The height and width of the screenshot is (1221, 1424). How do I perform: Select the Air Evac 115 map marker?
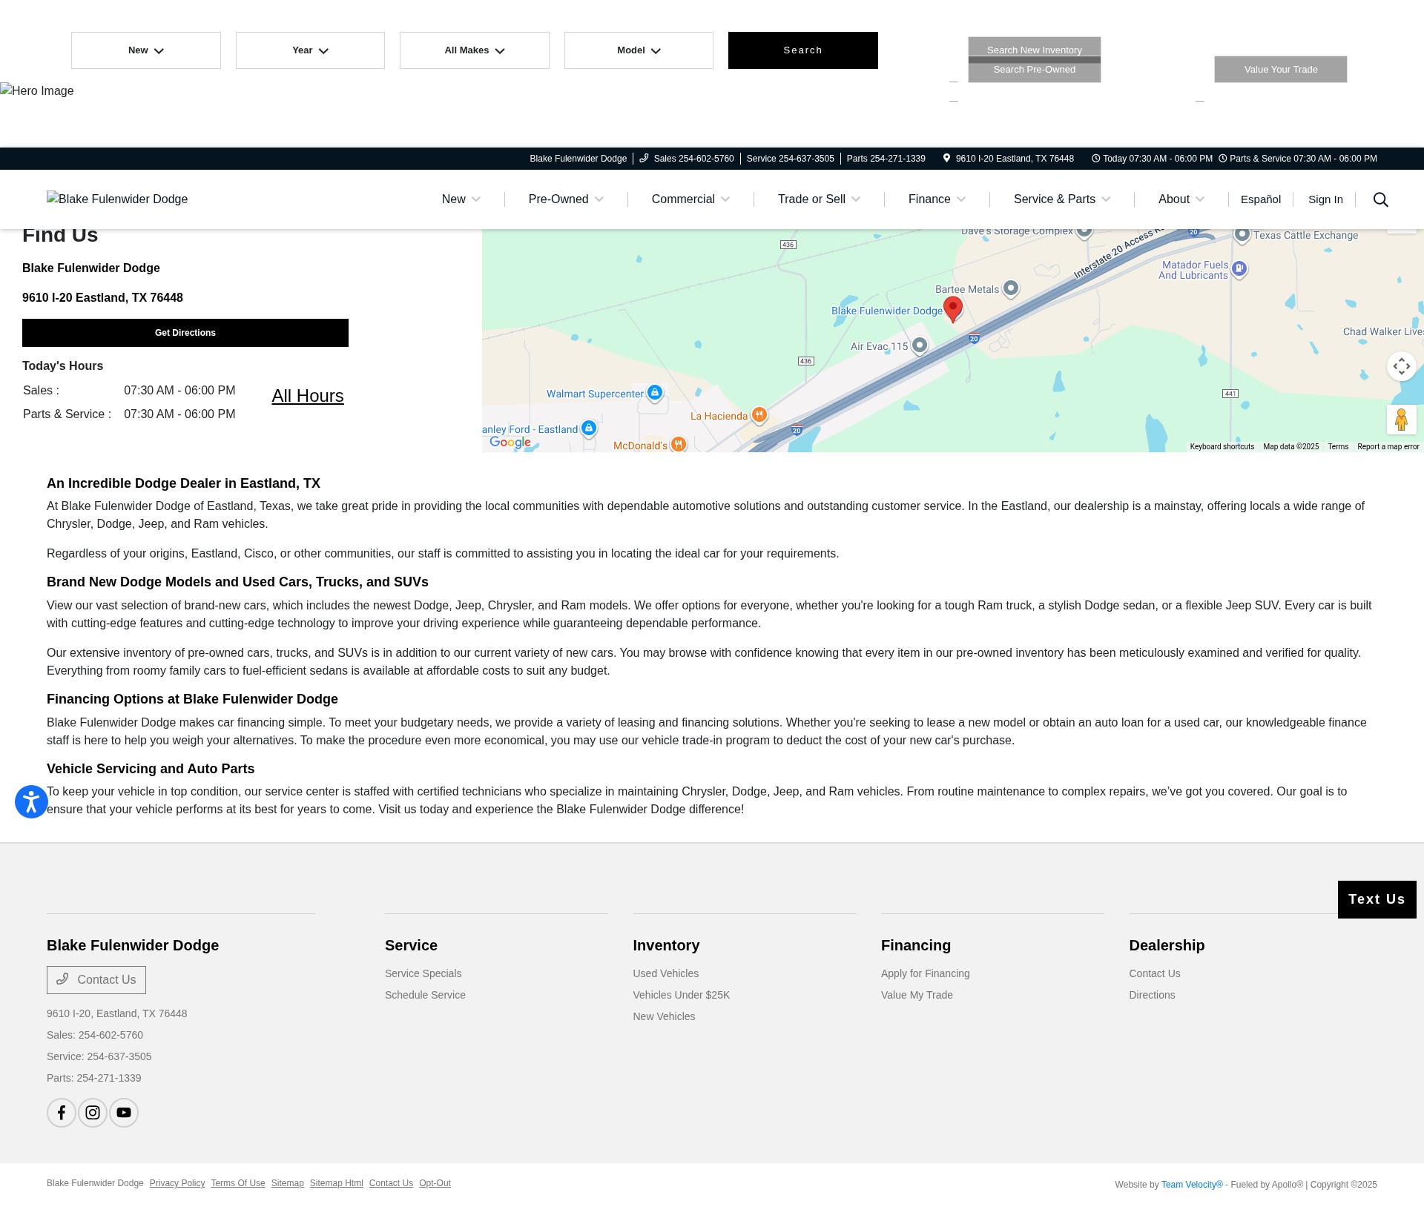click(920, 345)
